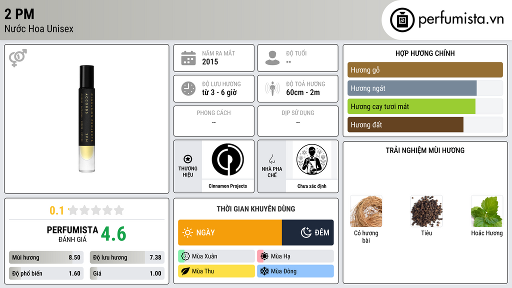Viewport: 512px width, 288px height.
Task: Click the Chưa xác định perfumer label
Action: 312,186
